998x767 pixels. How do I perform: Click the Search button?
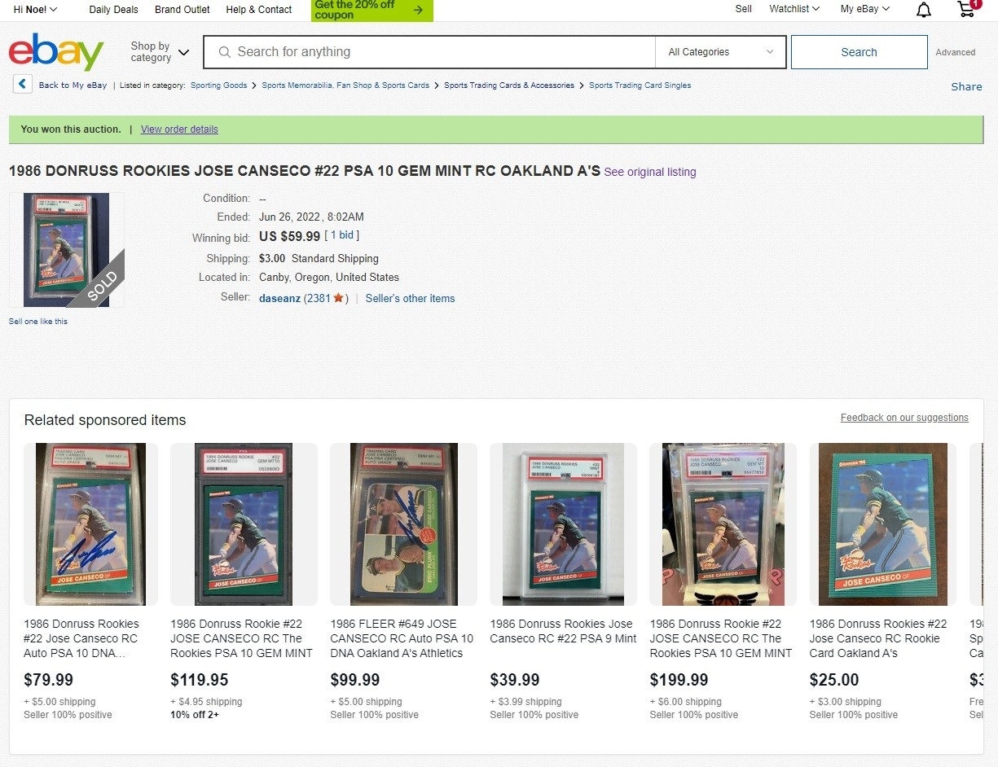[859, 52]
